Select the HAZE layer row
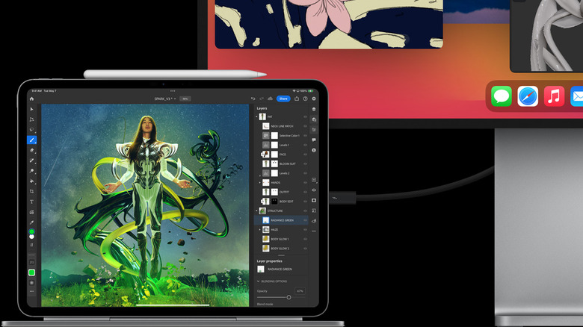This screenshot has width=583, height=327. [x=282, y=230]
